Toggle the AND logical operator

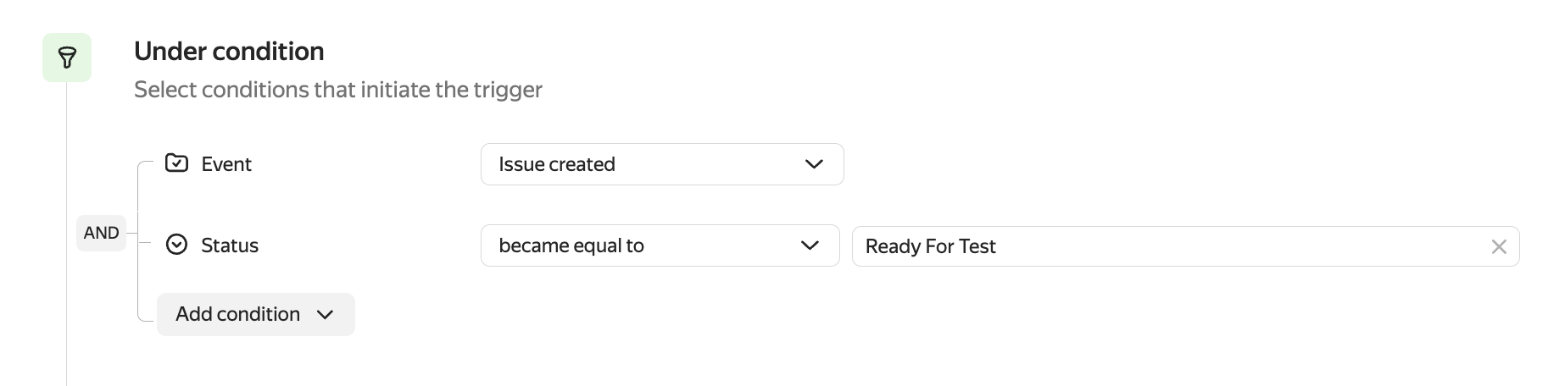coord(101,233)
